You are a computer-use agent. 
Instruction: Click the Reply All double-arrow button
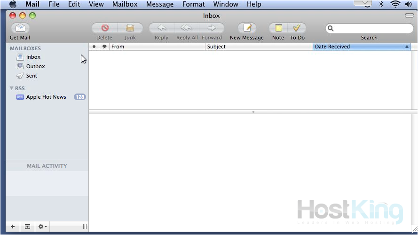(x=187, y=28)
